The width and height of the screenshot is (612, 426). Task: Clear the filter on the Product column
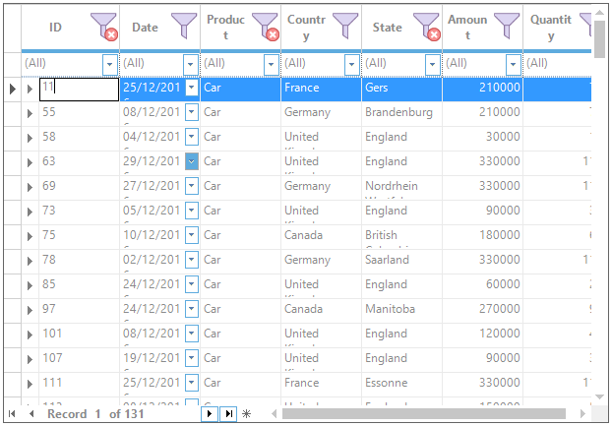pos(273,35)
